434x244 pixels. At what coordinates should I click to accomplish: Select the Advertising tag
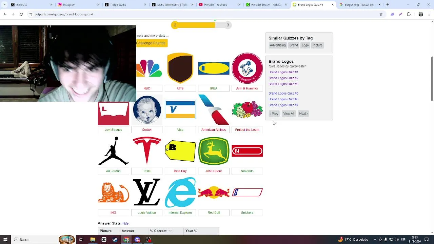coord(278,45)
